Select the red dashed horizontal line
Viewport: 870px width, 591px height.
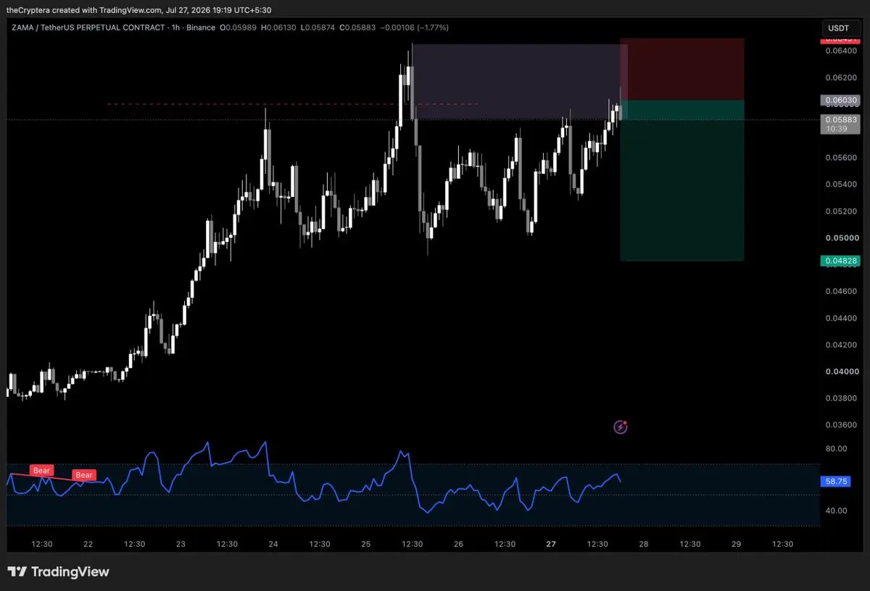pyautogui.click(x=292, y=104)
